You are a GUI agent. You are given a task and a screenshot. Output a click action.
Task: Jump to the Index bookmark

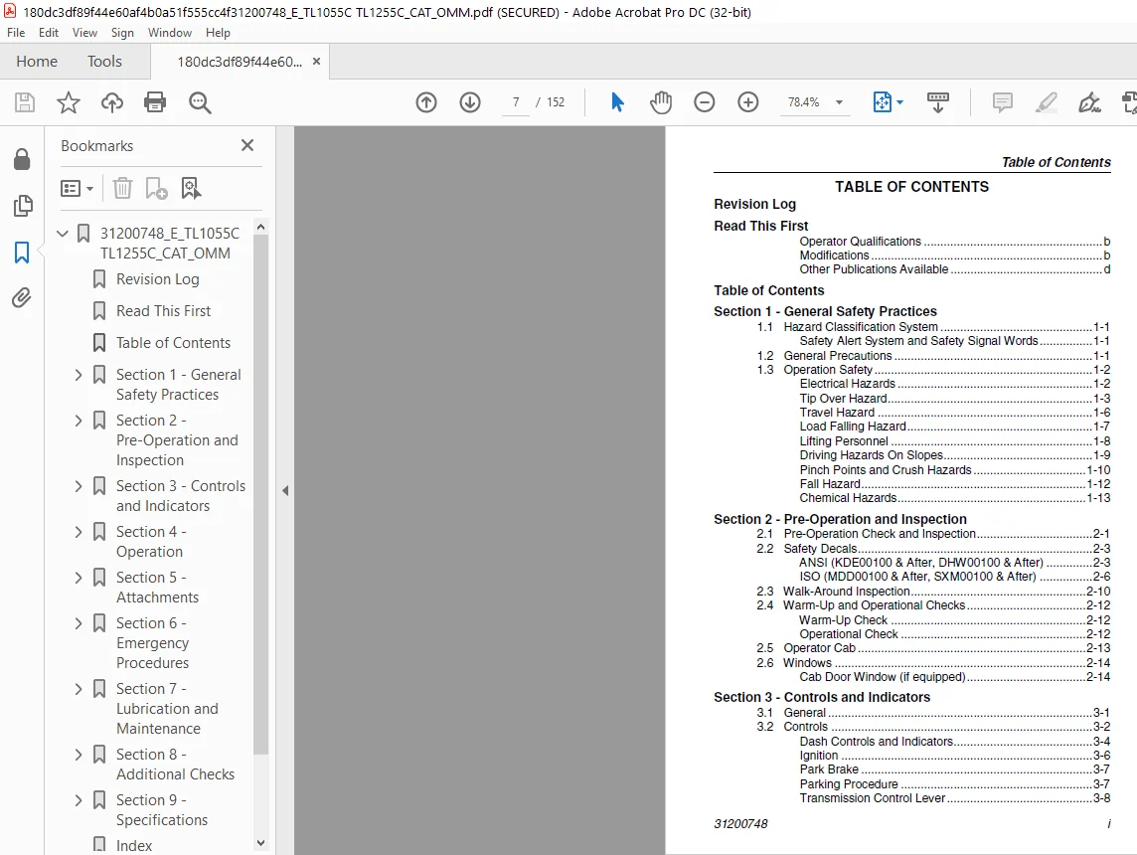pos(134,846)
